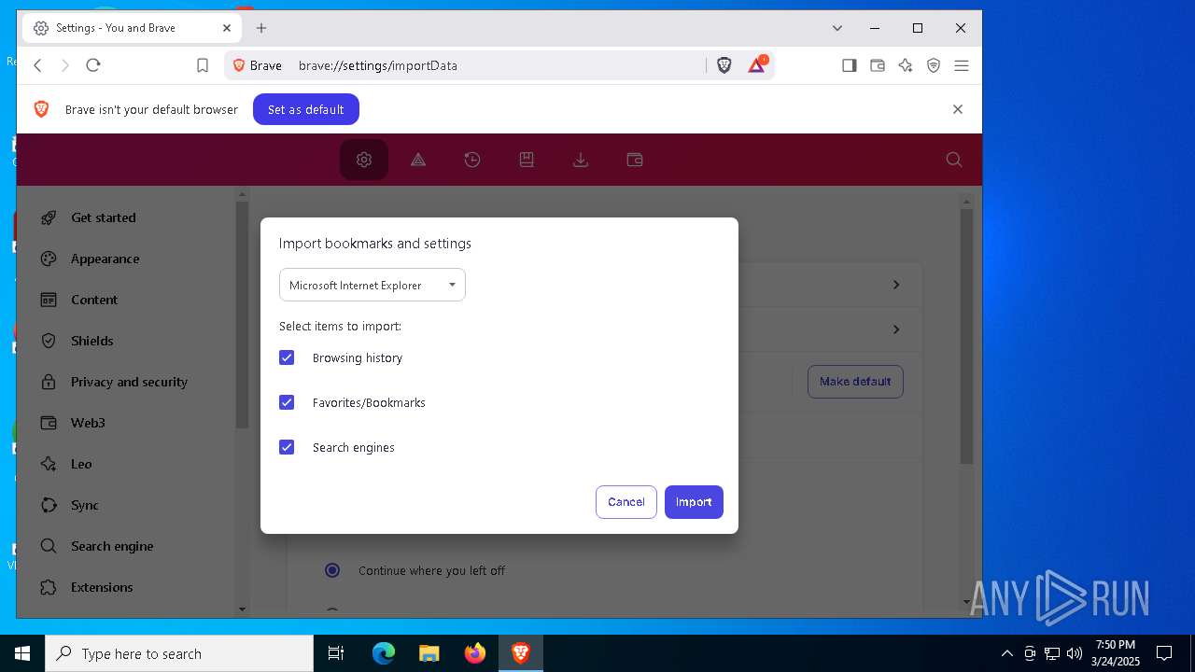1195x672 pixels.
Task: Open Bookmarks icon in settings top bar
Action: click(527, 160)
